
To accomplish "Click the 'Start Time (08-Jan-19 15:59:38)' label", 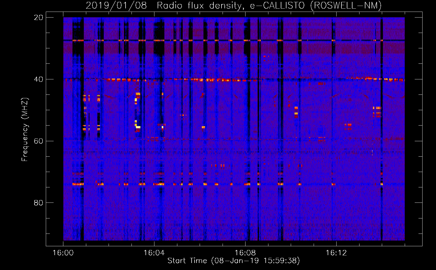I will (234, 261).
